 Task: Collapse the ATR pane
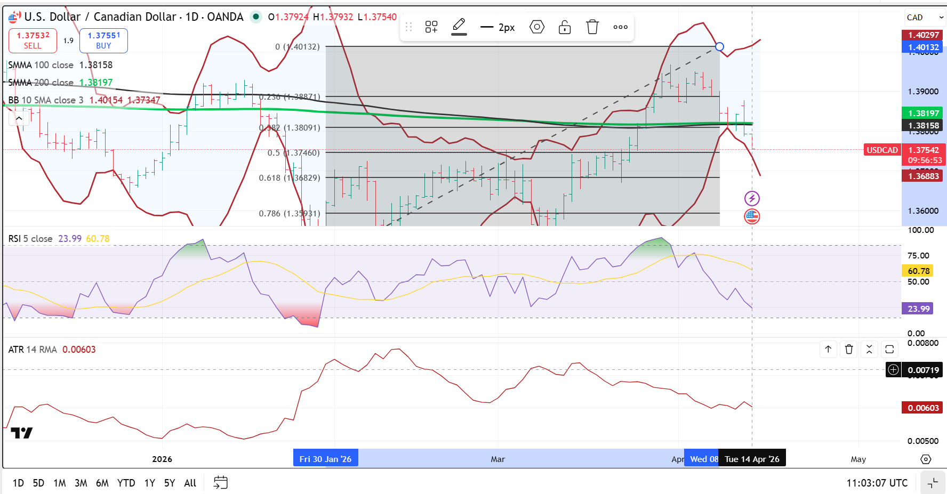(x=869, y=349)
